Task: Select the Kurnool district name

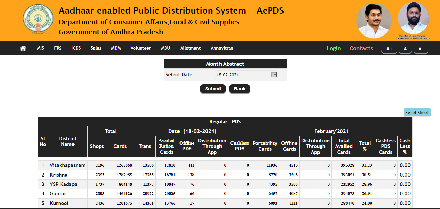Action: click(x=59, y=203)
